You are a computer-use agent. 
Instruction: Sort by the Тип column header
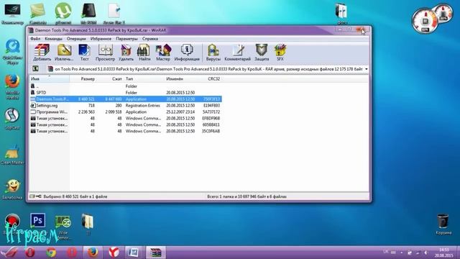pyautogui.click(x=144, y=78)
